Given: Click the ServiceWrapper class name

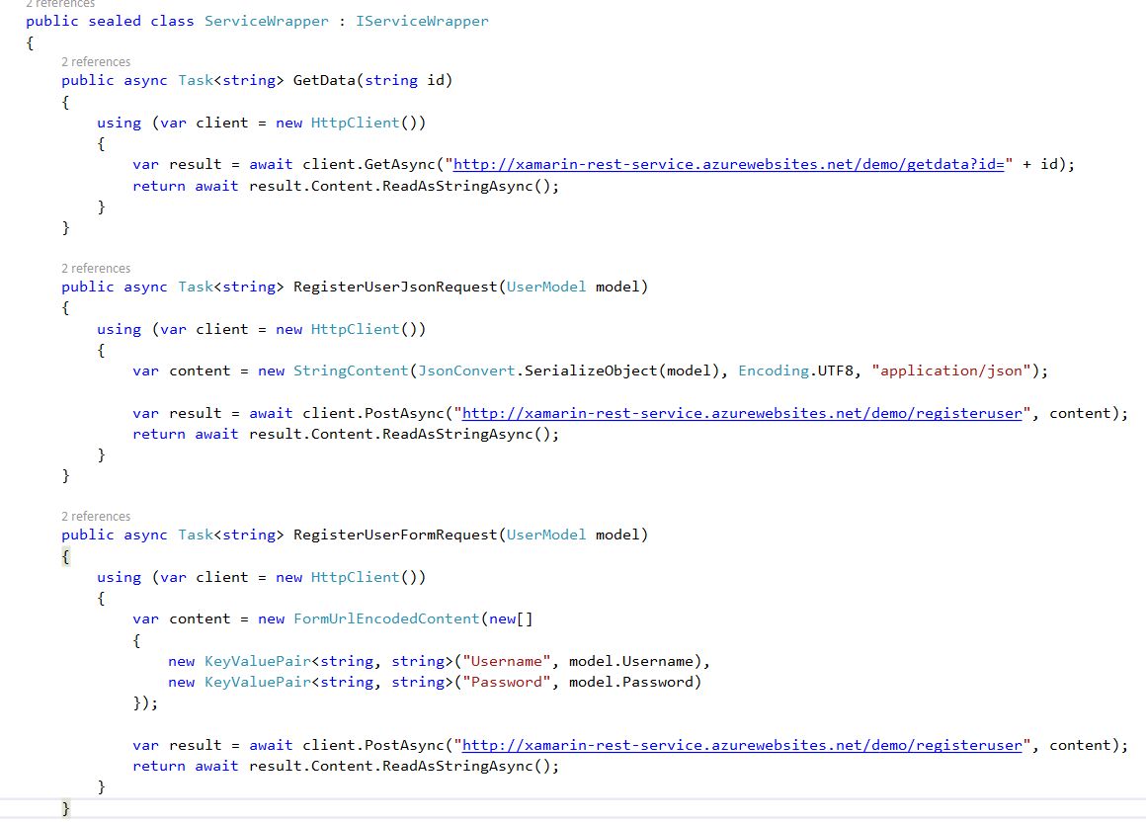Looking at the screenshot, I should click(267, 21).
